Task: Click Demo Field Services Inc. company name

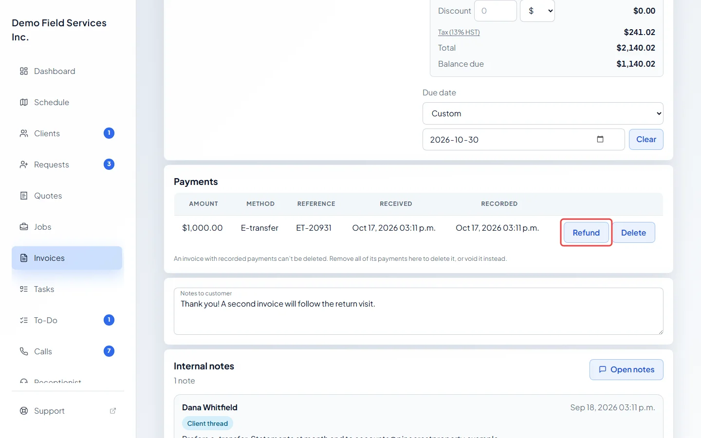Action: click(x=59, y=30)
